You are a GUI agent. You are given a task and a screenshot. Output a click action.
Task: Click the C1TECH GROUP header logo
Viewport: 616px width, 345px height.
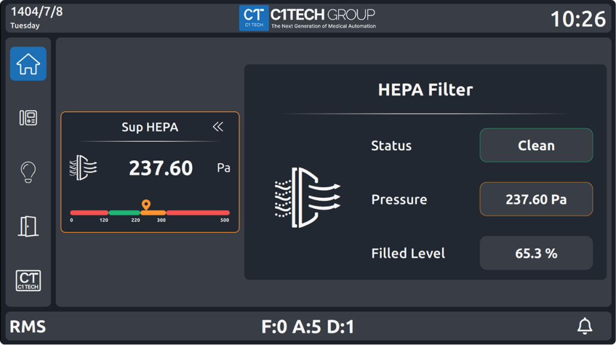click(307, 18)
